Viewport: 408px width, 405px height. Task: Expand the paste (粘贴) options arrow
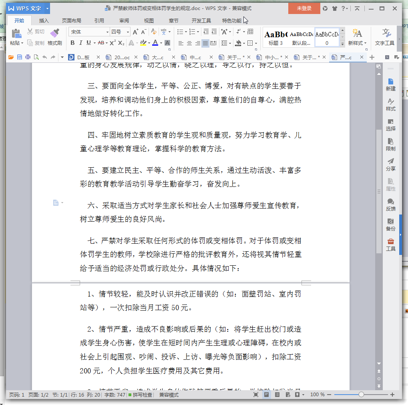click(x=22, y=43)
